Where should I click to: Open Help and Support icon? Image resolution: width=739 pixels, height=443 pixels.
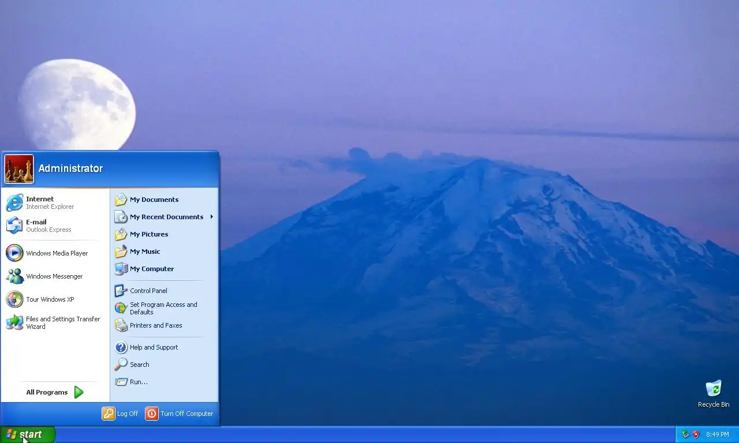pyautogui.click(x=121, y=347)
